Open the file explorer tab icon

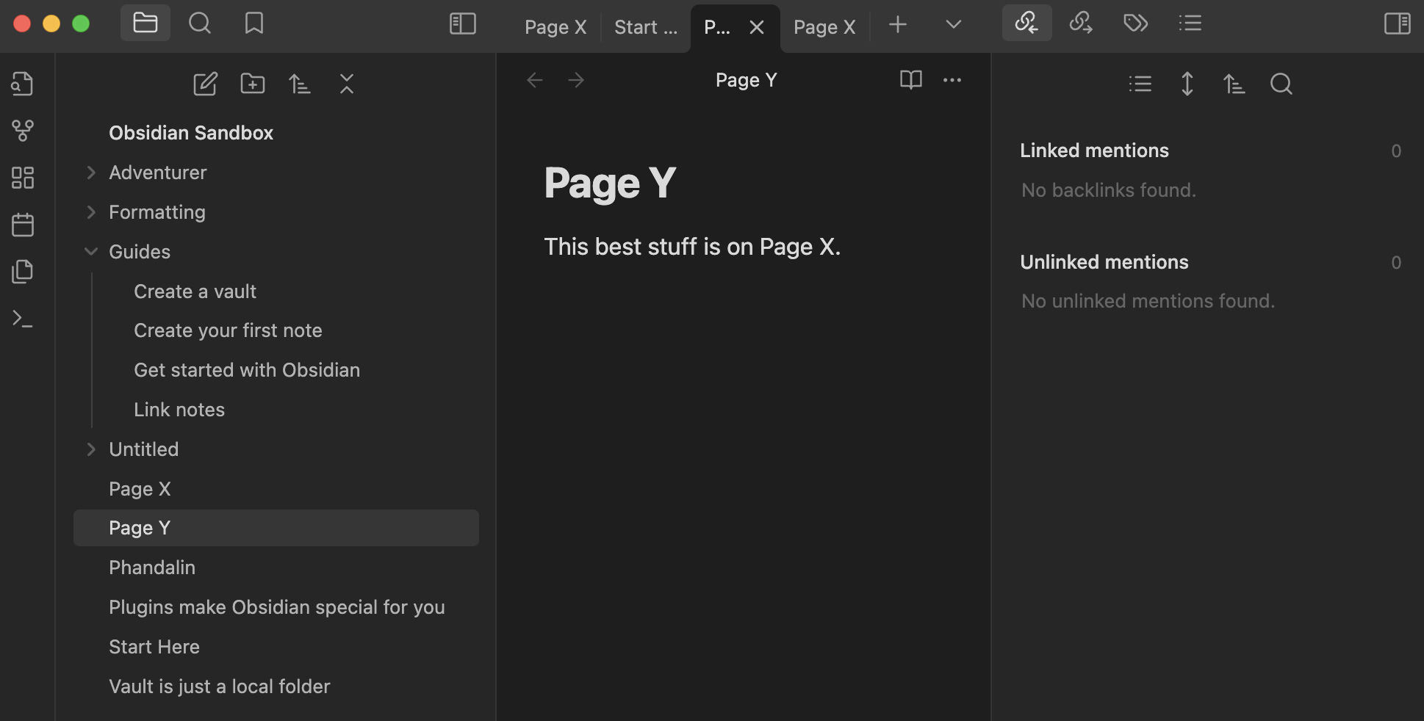145,23
